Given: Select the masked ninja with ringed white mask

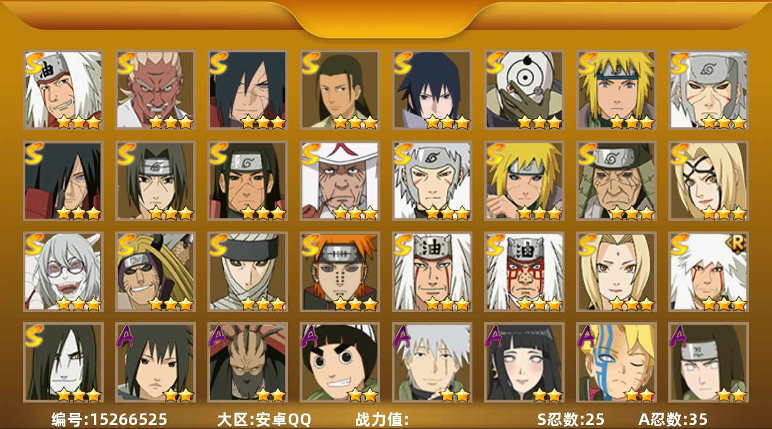Looking at the screenshot, I should click(524, 90).
